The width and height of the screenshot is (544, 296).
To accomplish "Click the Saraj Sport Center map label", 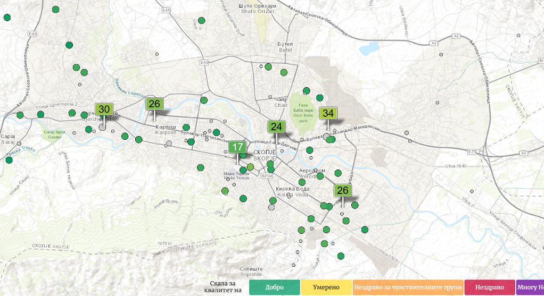I will click(x=54, y=133).
